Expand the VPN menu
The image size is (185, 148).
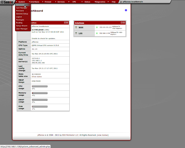click(x=74, y=2)
